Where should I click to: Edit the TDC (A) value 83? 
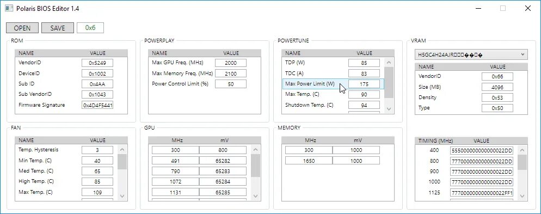tap(364, 74)
